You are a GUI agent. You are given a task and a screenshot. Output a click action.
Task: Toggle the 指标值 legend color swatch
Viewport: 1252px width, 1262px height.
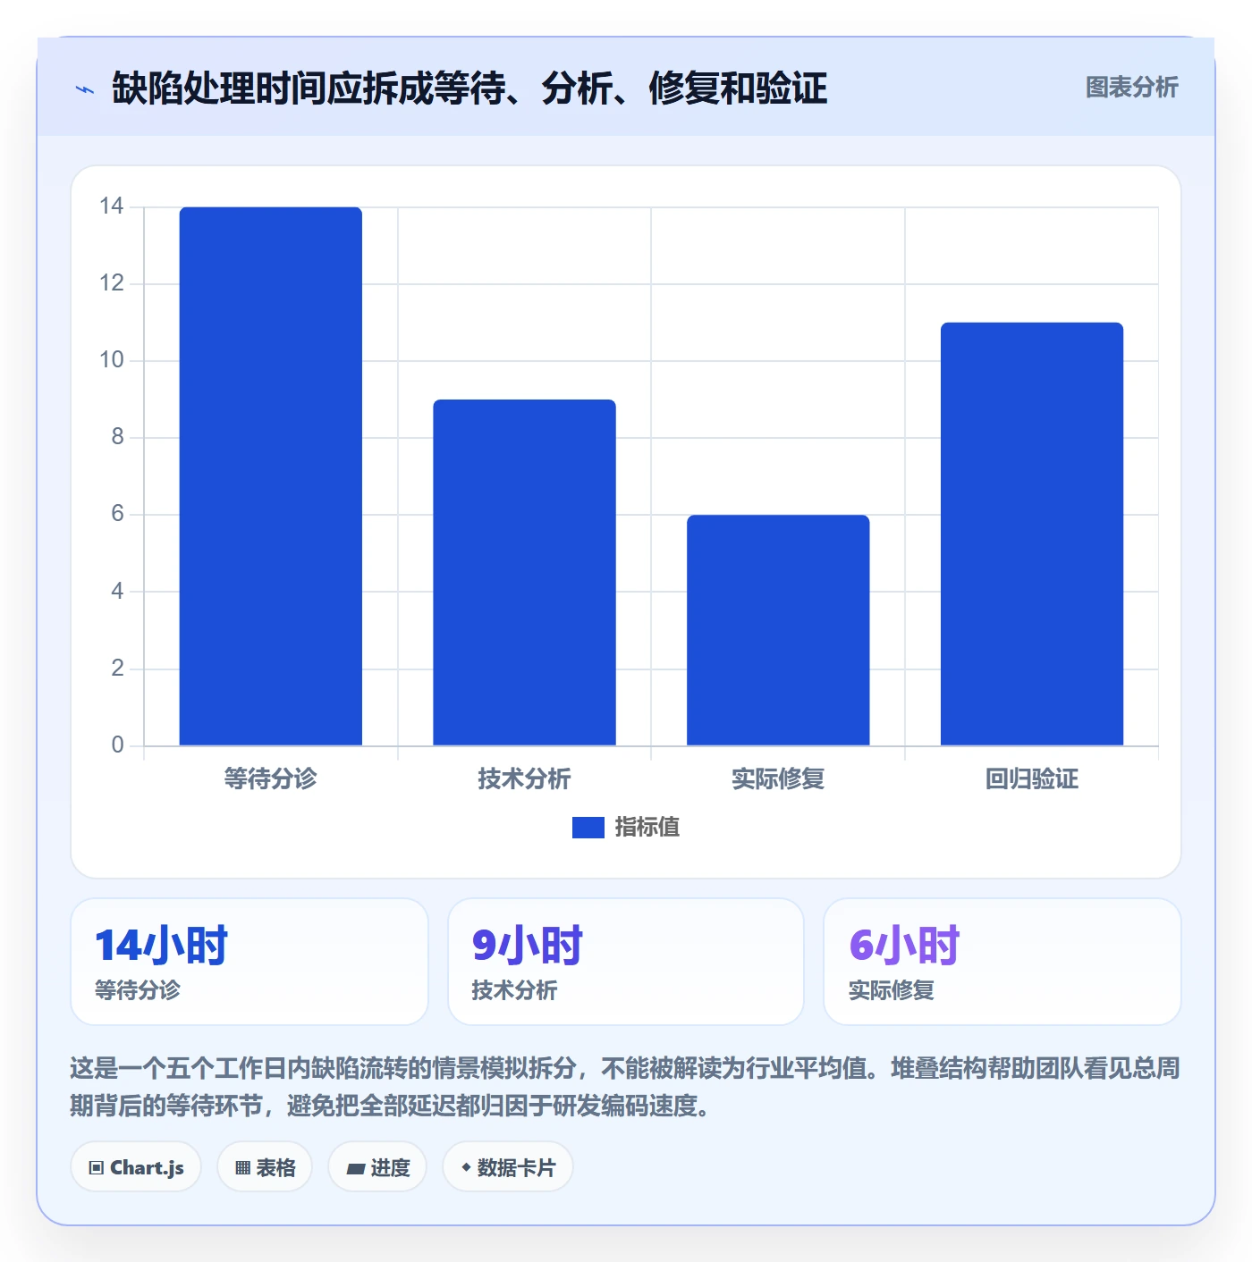click(588, 828)
